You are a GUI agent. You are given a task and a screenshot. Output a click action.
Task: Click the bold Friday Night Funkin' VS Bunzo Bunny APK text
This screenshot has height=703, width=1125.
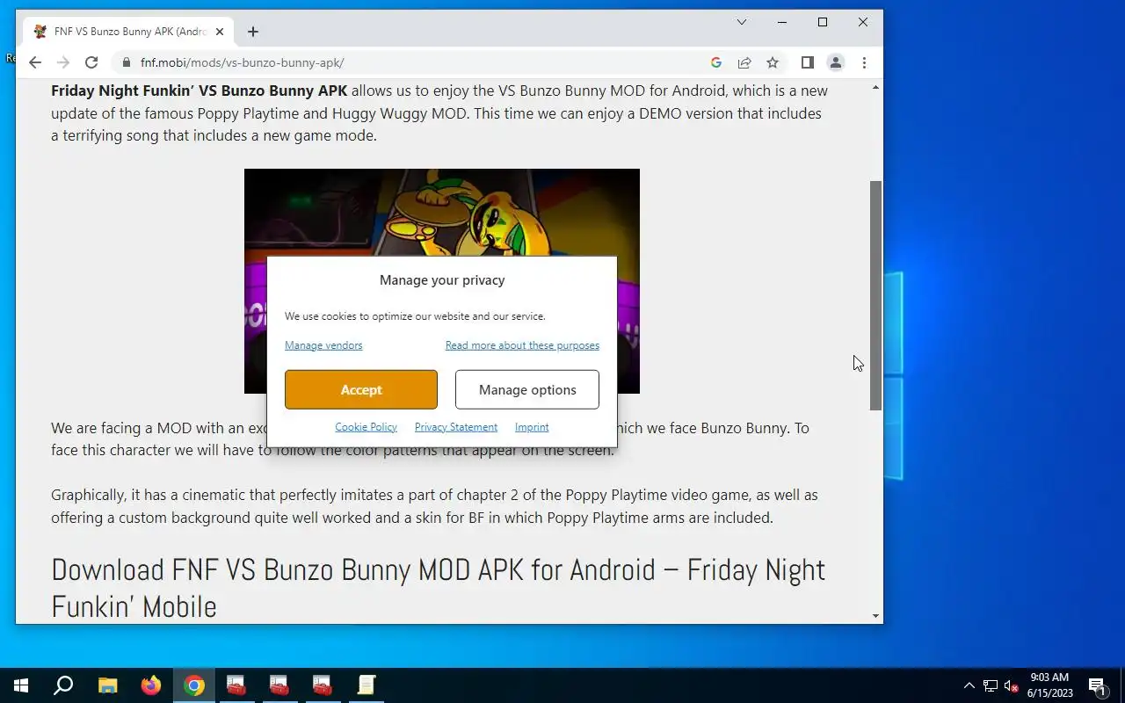click(x=200, y=91)
